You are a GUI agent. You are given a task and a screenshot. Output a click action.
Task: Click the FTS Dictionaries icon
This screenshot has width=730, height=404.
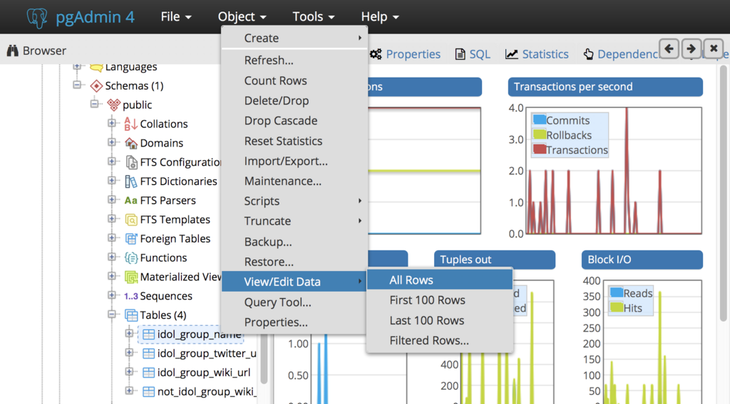[x=131, y=181]
